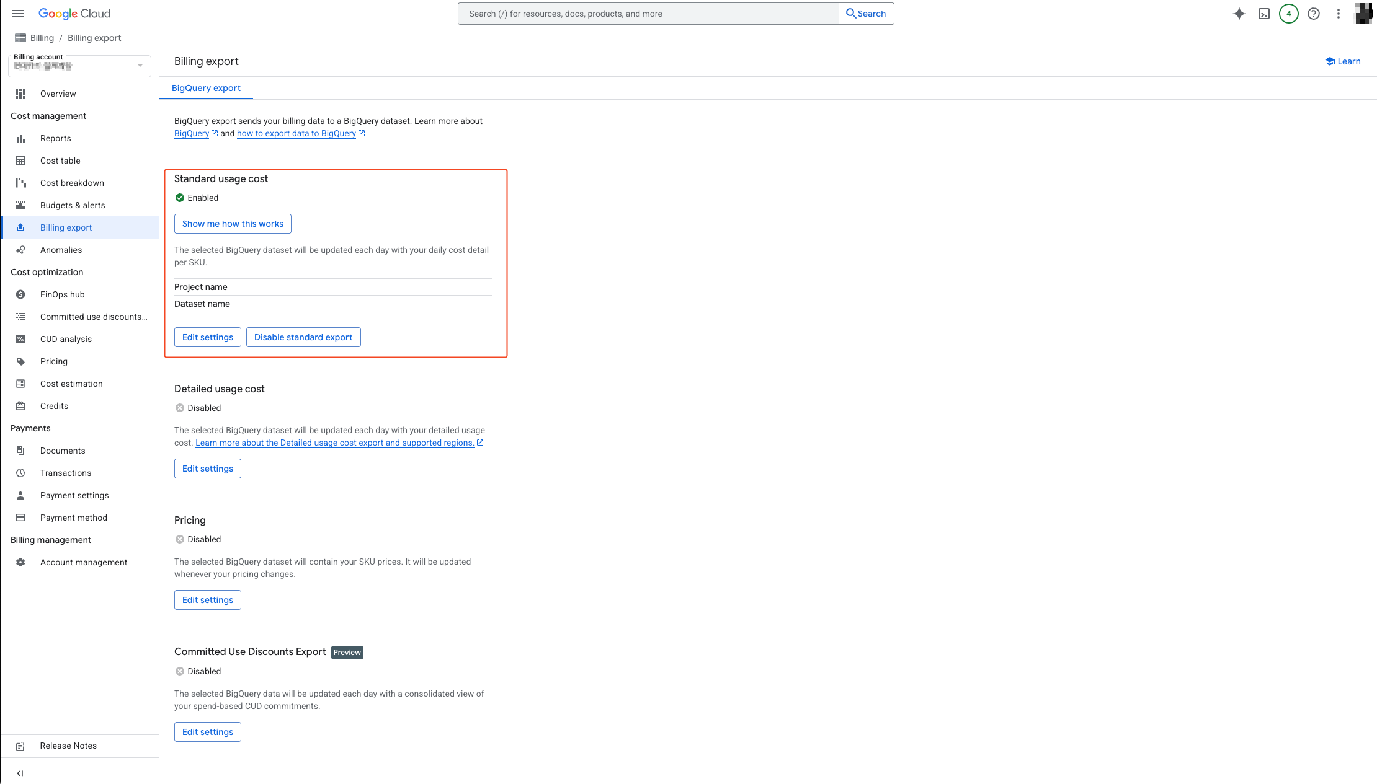Click the Payment method card icon
The height and width of the screenshot is (784, 1377).
(x=20, y=518)
